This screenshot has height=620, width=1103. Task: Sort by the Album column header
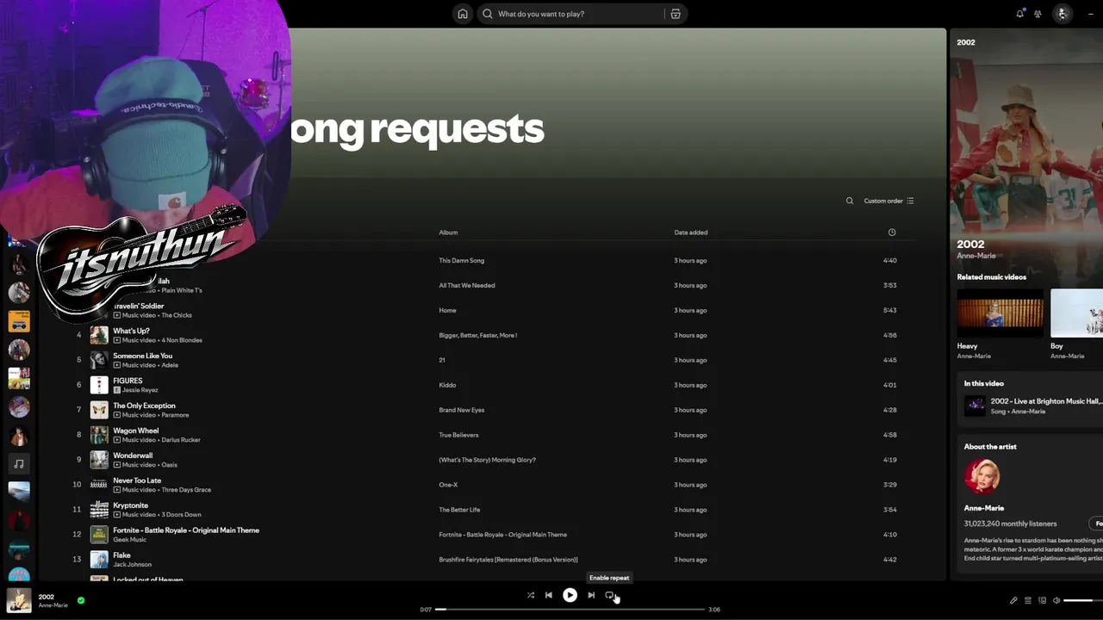tap(448, 232)
